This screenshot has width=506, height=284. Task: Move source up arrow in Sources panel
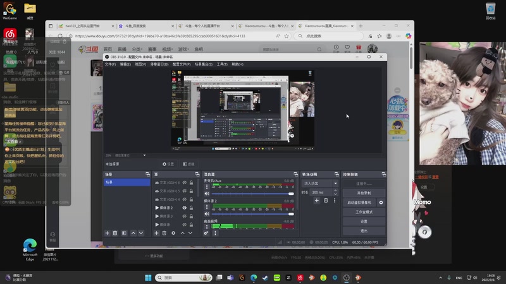pos(183,233)
